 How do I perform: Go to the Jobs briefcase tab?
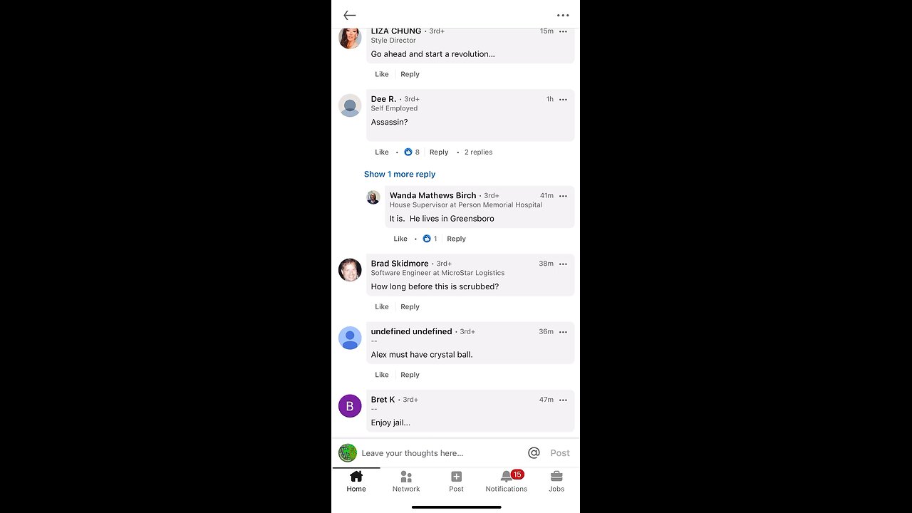pyautogui.click(x=556, y=482)
